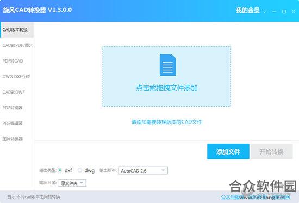This screenshot has width=299, height=203.
Task: Open 图片转换器 sidebar item
Action: [17, 139]
